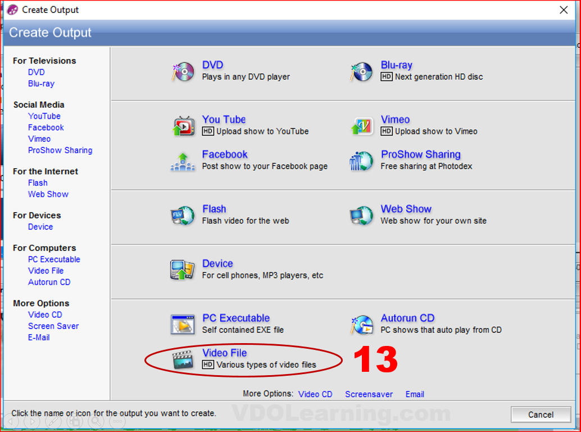Screen dimensions: 581x432
Task: Open the DVD title link in main pane
Action: (x=213, y=65)
